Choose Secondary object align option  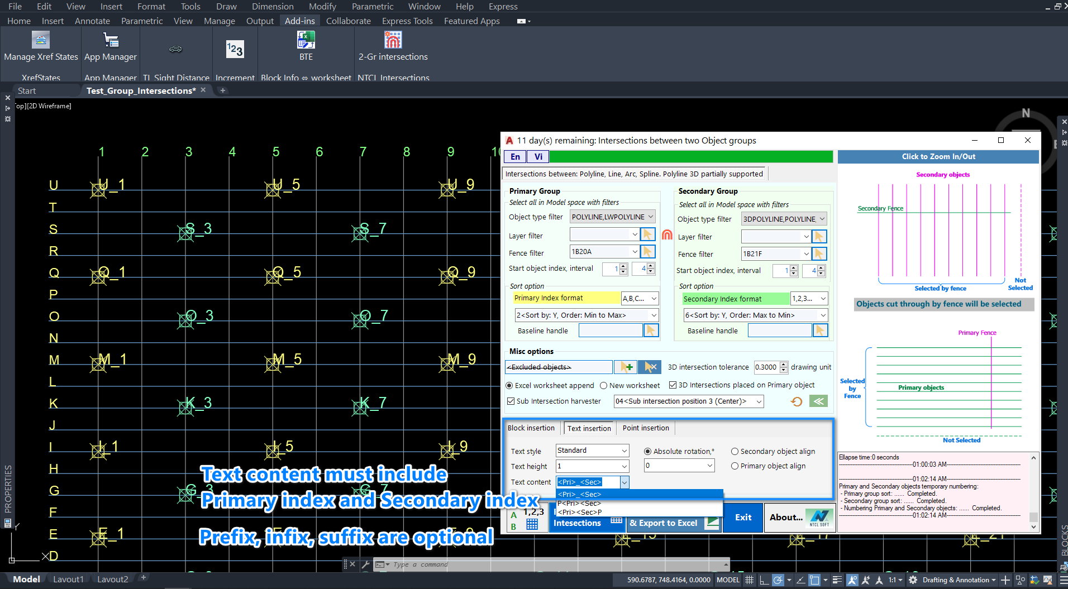[x=735, y=452]
